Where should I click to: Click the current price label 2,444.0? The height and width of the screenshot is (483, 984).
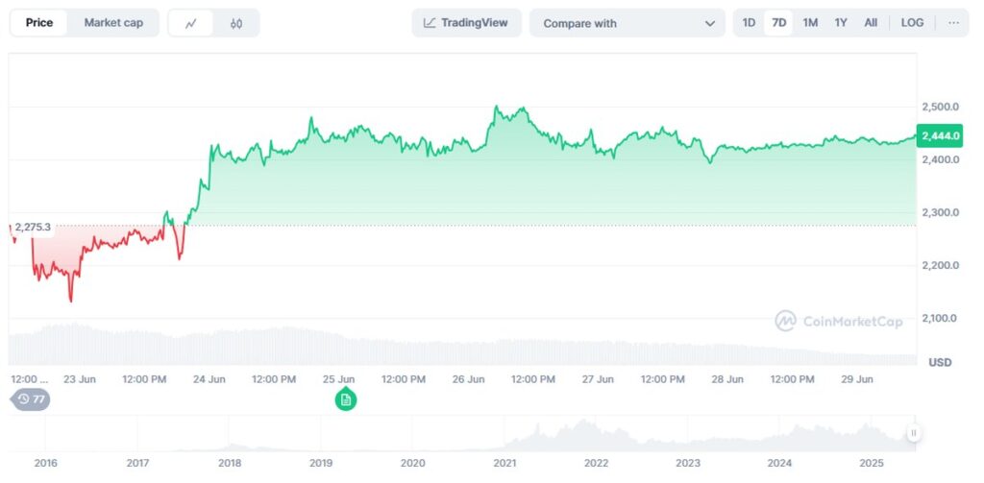click(x=940, y=135)
